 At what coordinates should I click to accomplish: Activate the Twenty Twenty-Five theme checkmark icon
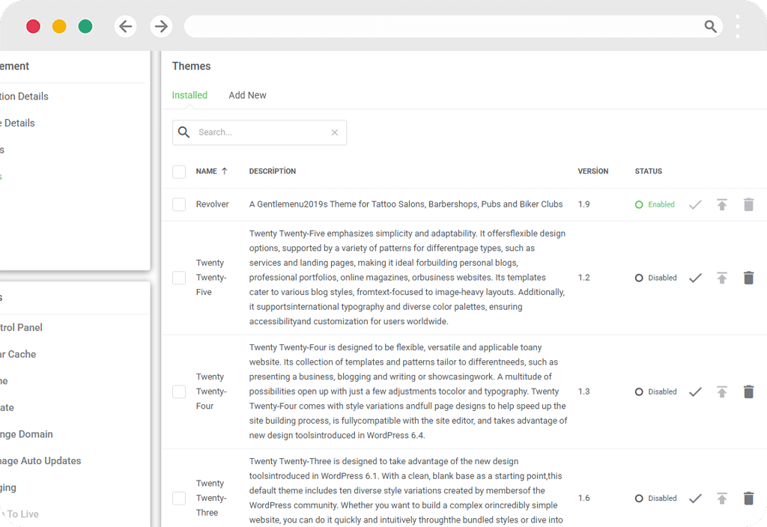pos(695,278)
